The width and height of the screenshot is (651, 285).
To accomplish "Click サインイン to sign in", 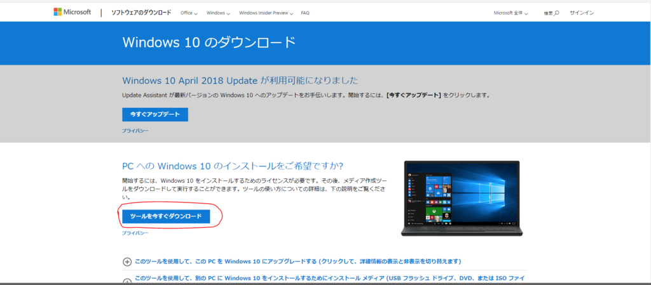I will pyautogui.click(x=582, y=13).
